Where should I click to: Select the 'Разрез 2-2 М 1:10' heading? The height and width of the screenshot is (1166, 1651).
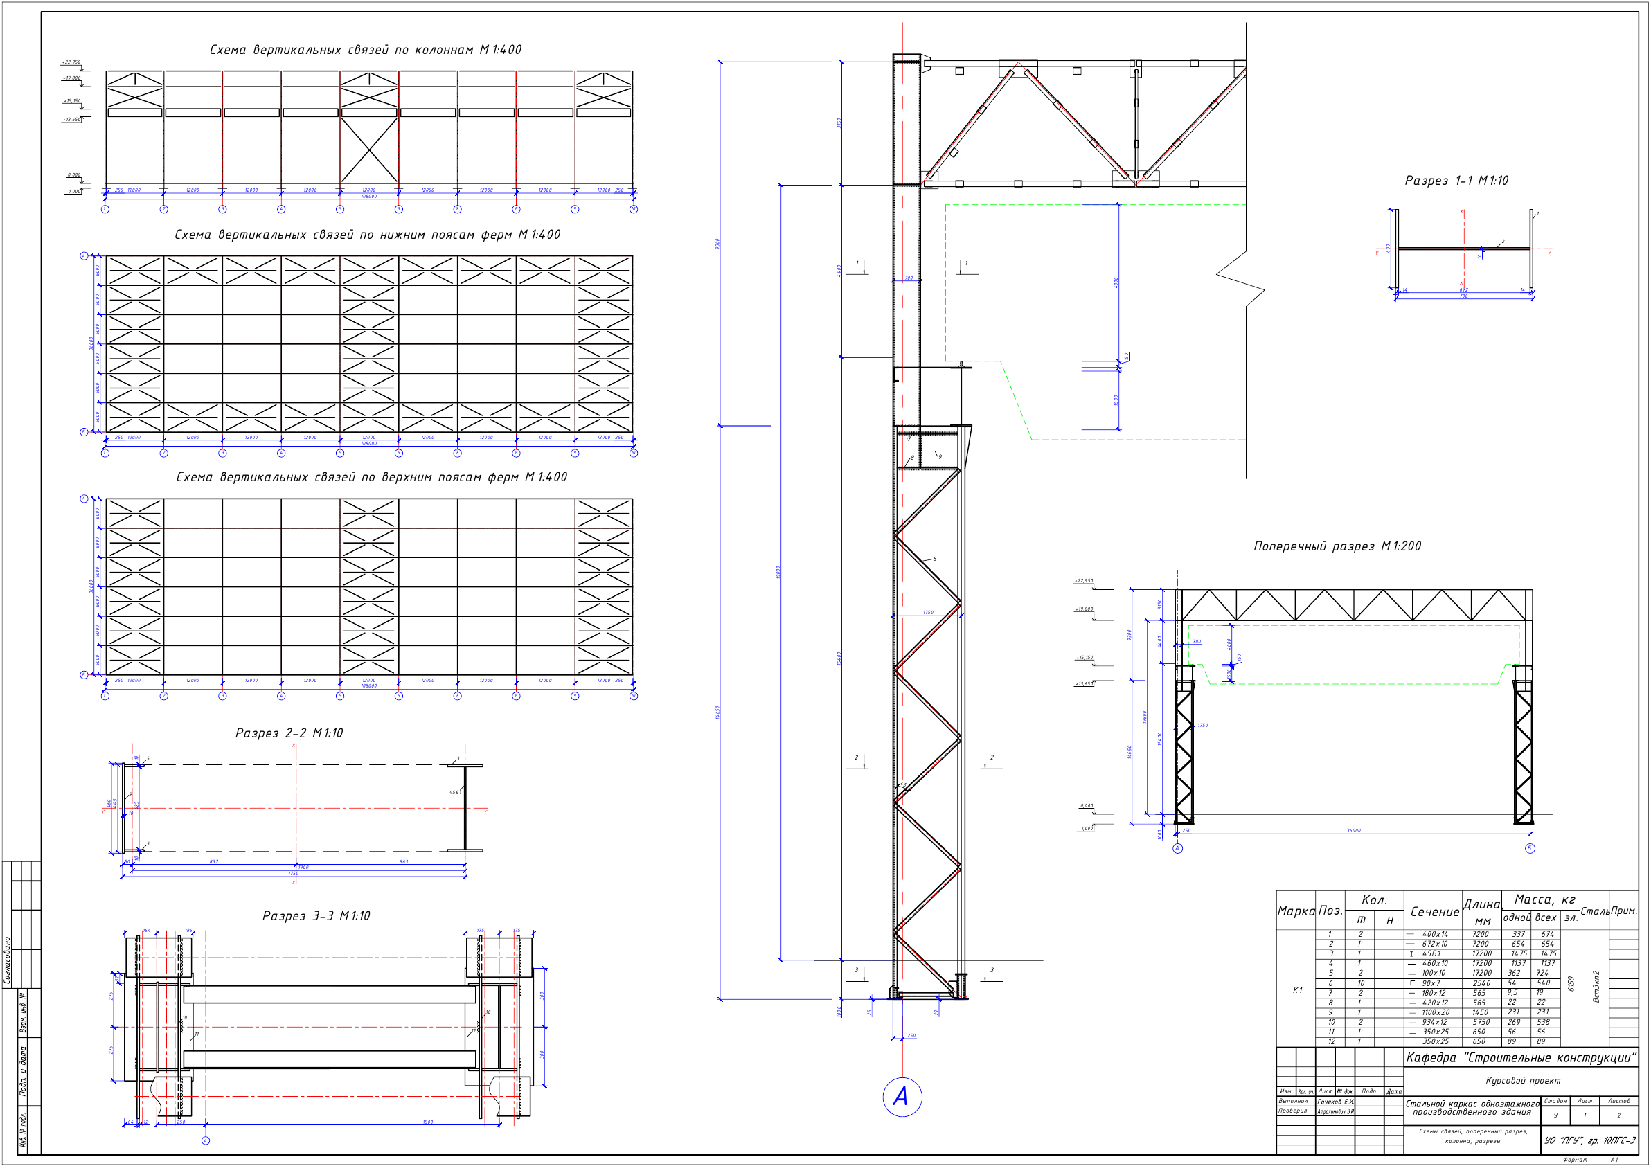289,733
